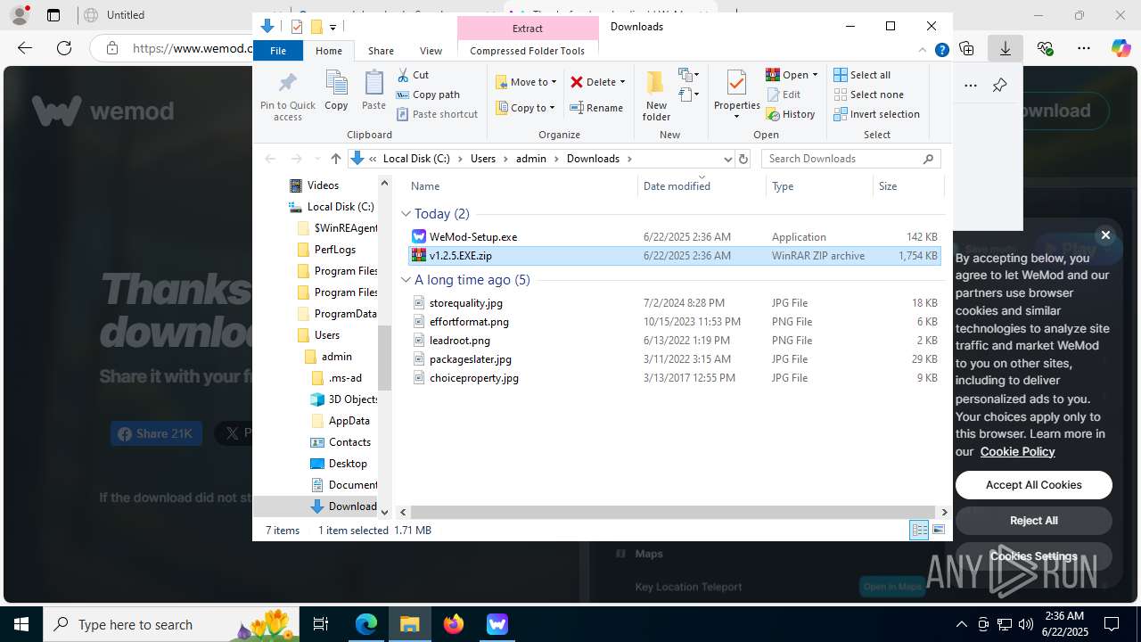Open Compressed Folder Tools tab
The width and height of the screenshot is (1141, 642).
tap(527, 51)
